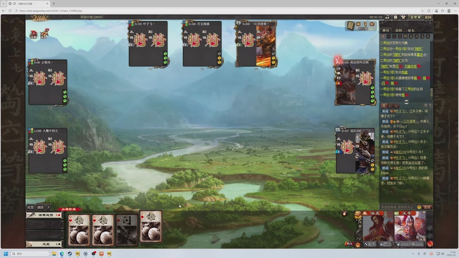Click the red flame icon left of own portrait
The image size is (459, 258).
tap(345, 214)
